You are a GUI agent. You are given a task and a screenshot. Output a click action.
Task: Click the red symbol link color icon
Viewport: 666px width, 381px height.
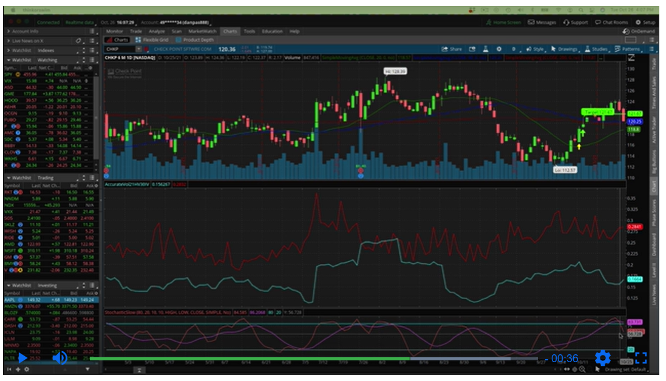(146, 49)
